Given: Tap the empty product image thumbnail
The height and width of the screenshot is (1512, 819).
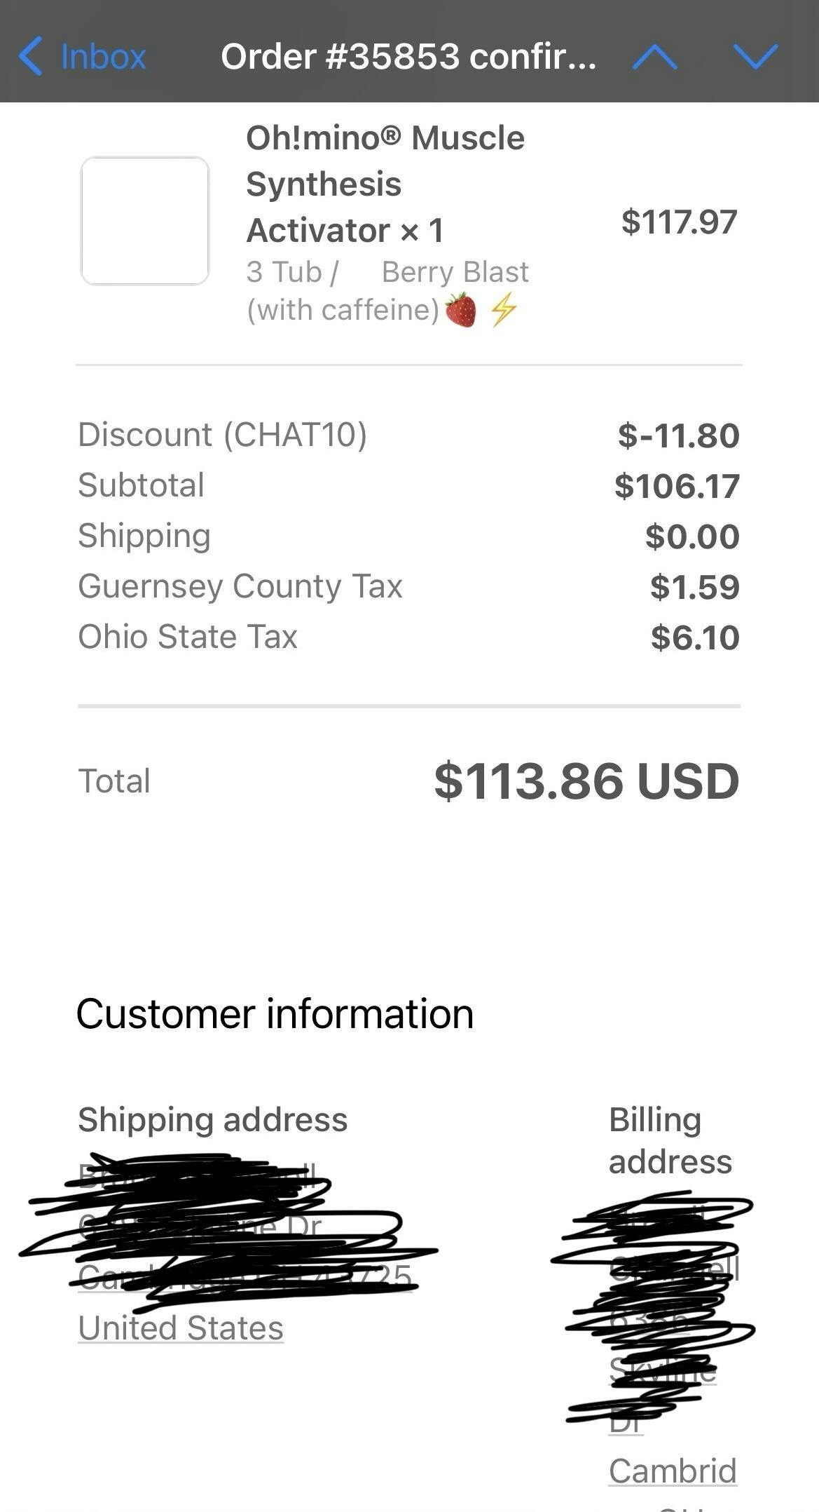Looking at the screenshot, I should (x=145, y=221).
